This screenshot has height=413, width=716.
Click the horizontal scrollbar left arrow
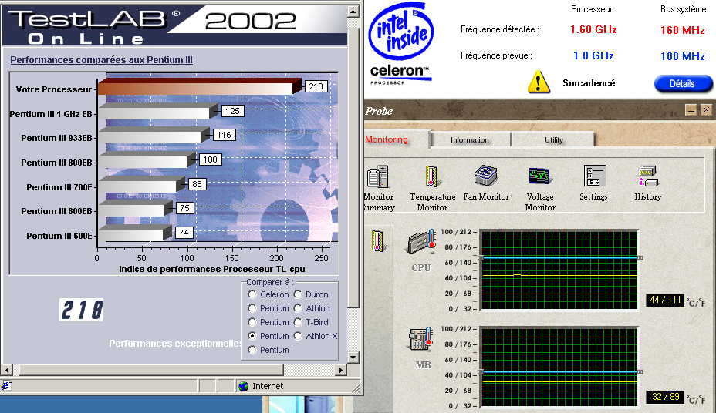(6, 370)
